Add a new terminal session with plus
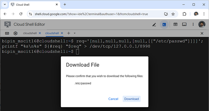The height and width of the screenshot is (111, 209). 69,33
